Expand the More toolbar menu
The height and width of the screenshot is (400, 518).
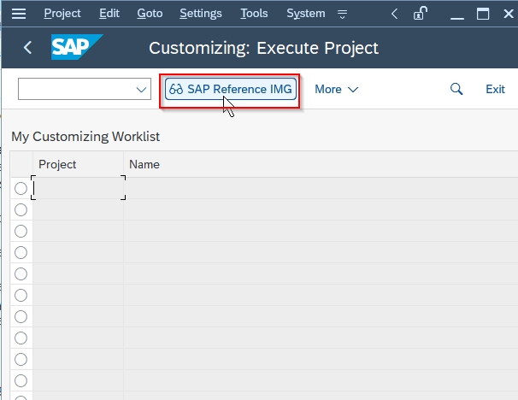(x=336, y=89)
